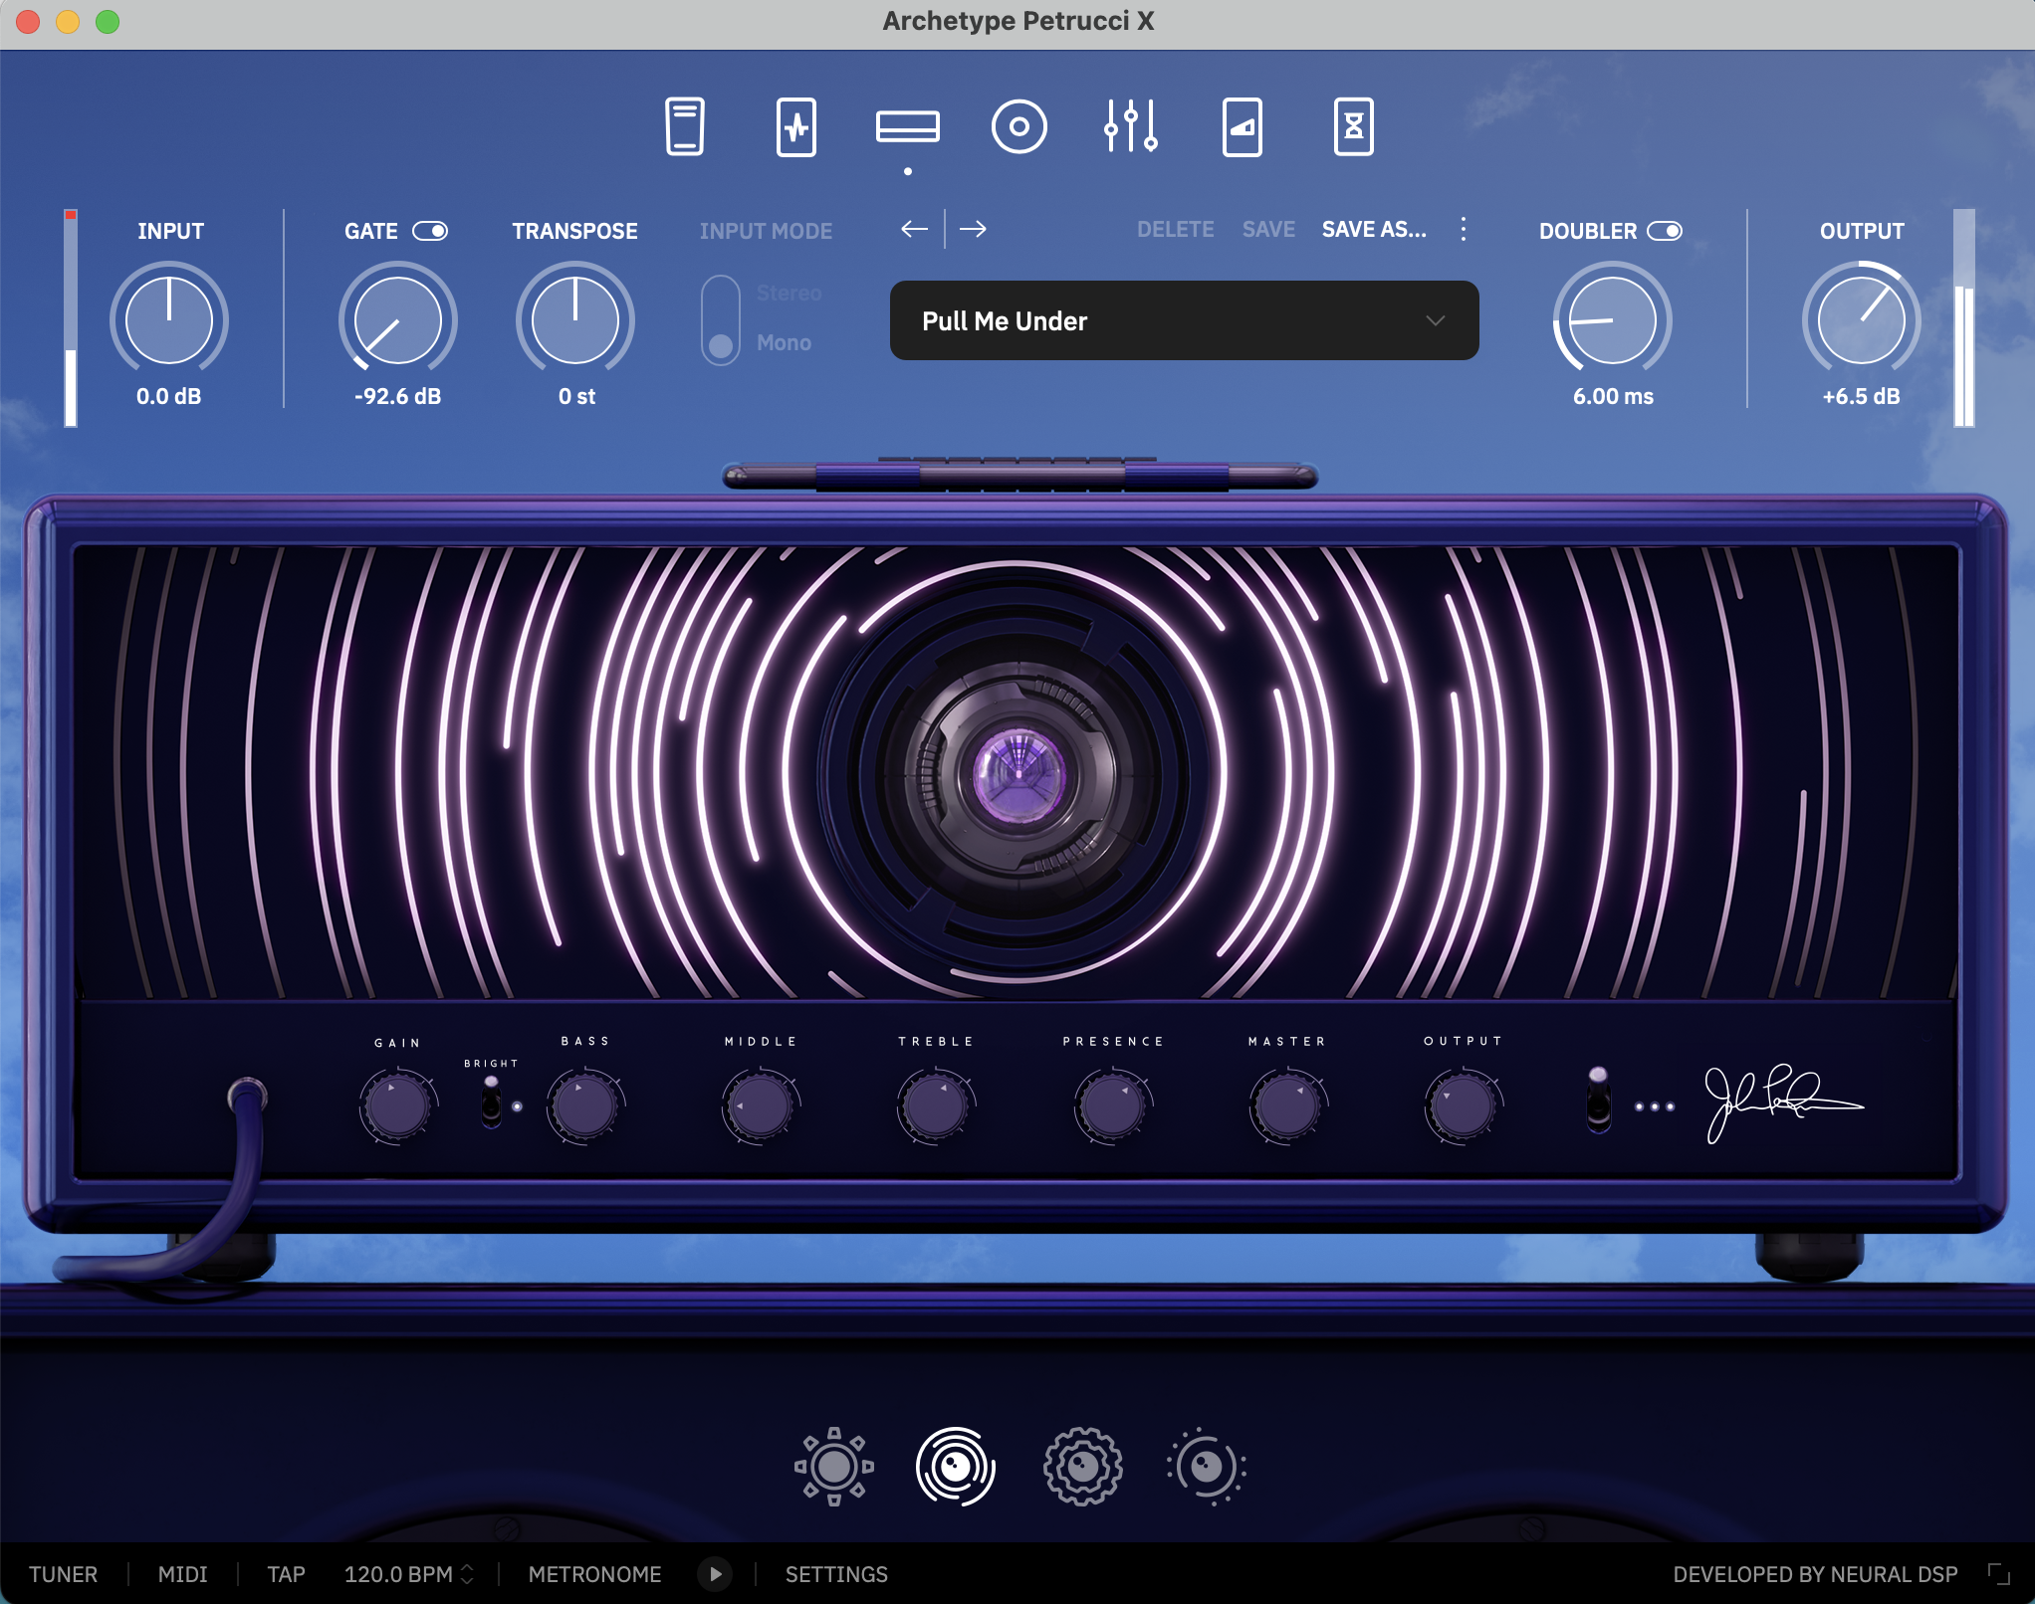Go to previous preset with left arrow
This screenshot has width=2035, height=1604.
click(x=914, y=229)
